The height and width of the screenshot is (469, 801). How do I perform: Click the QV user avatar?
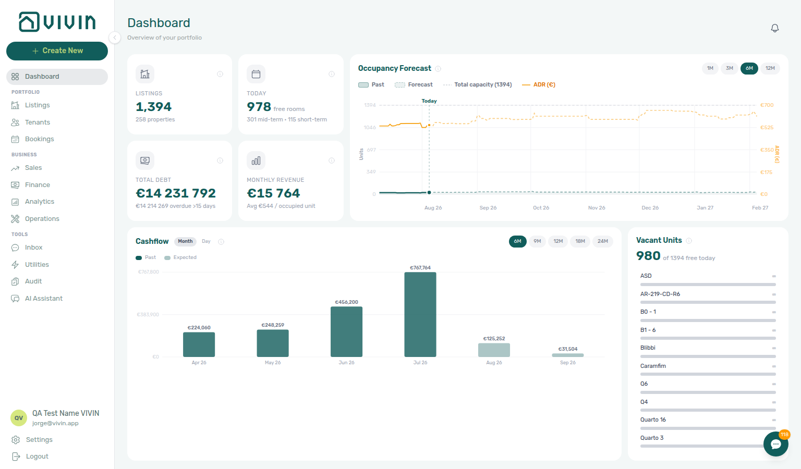[x=19, y=418]
